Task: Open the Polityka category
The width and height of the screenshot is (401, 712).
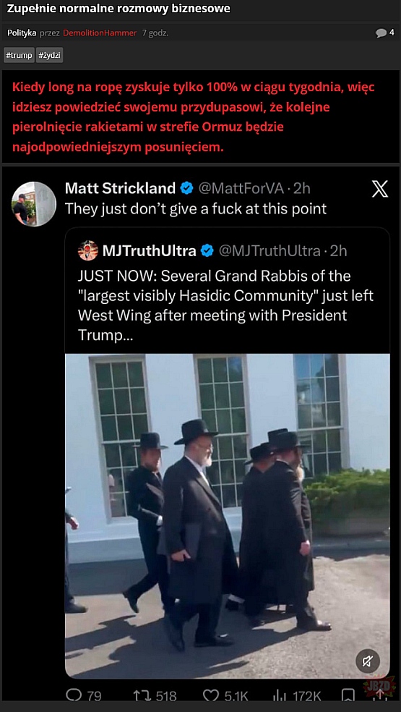Action: click(22, 33)
